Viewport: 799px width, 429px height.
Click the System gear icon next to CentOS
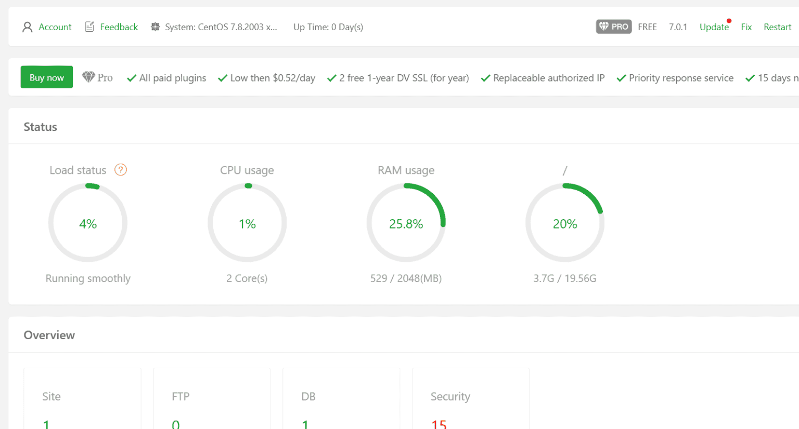155,26
